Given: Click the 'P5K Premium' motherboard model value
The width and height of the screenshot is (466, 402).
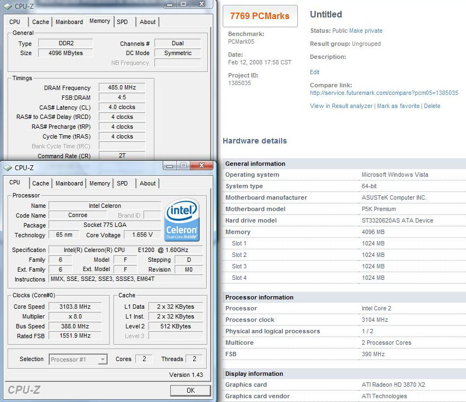Looking at the screenshot, I should pyautogui.click(x=379, y=209).
